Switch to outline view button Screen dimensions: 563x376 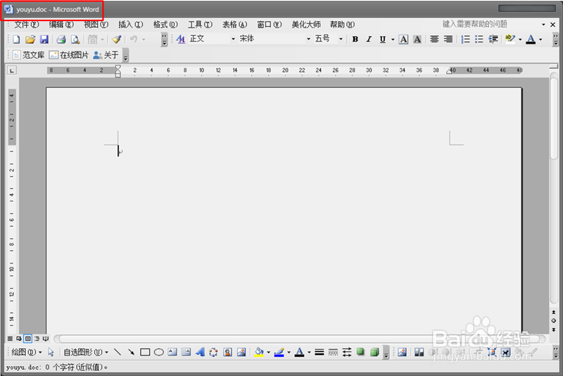tap(37, 338)
